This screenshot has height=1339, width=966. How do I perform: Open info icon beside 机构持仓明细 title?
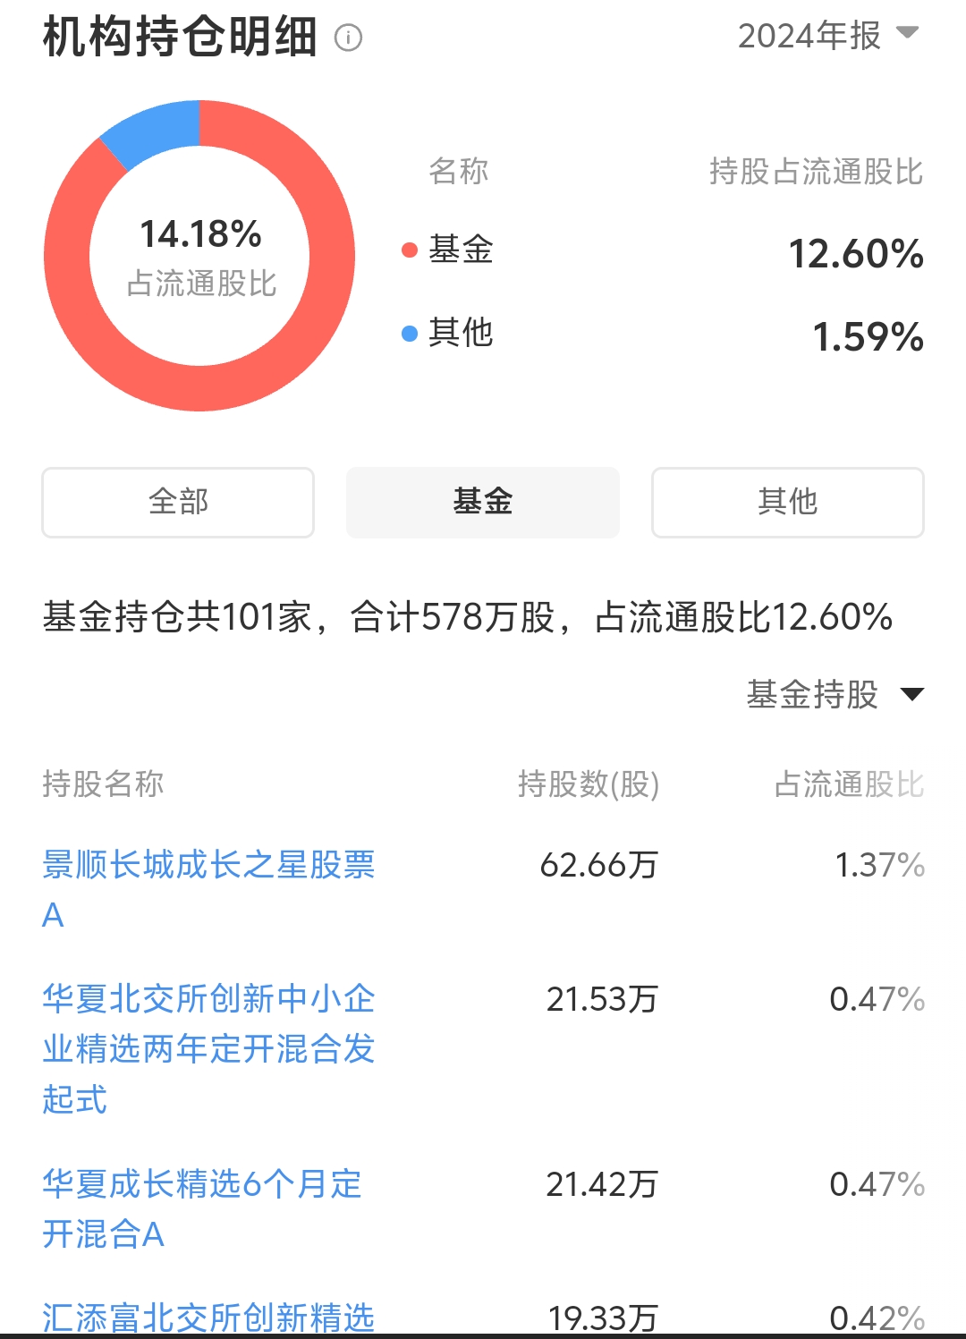click(x=348, y=38)
